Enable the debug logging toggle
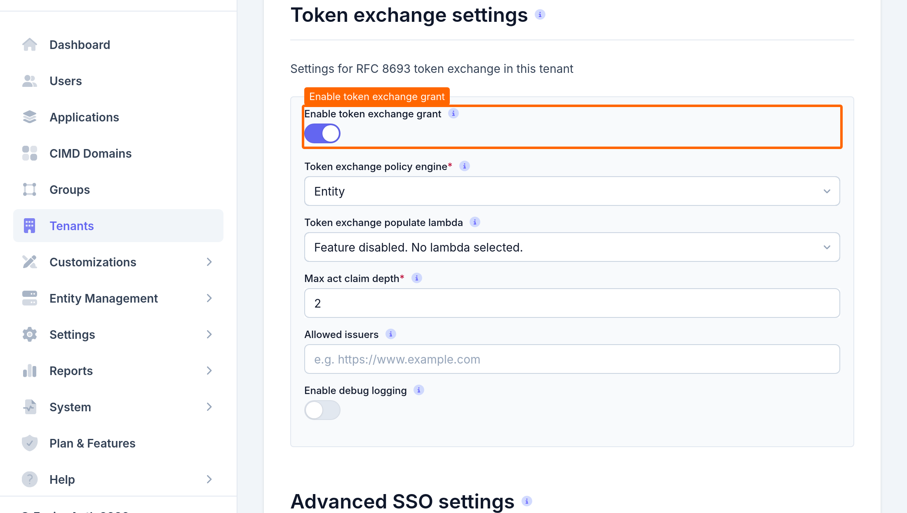 tap(322, 410)
